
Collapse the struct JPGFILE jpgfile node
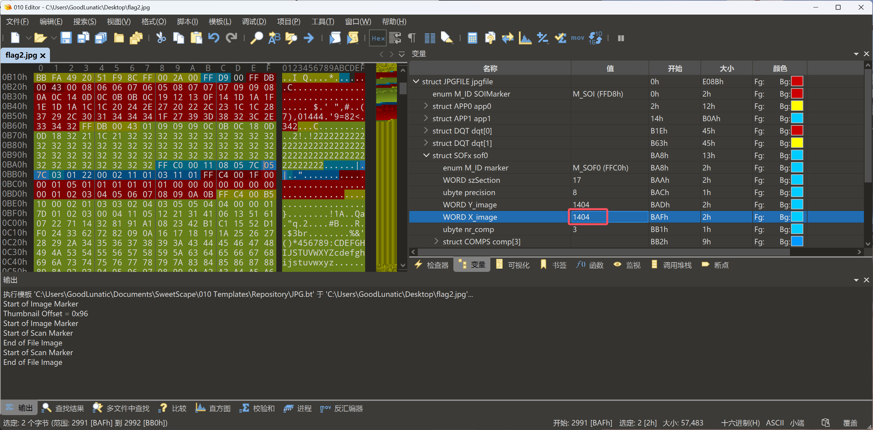[416, 81]
